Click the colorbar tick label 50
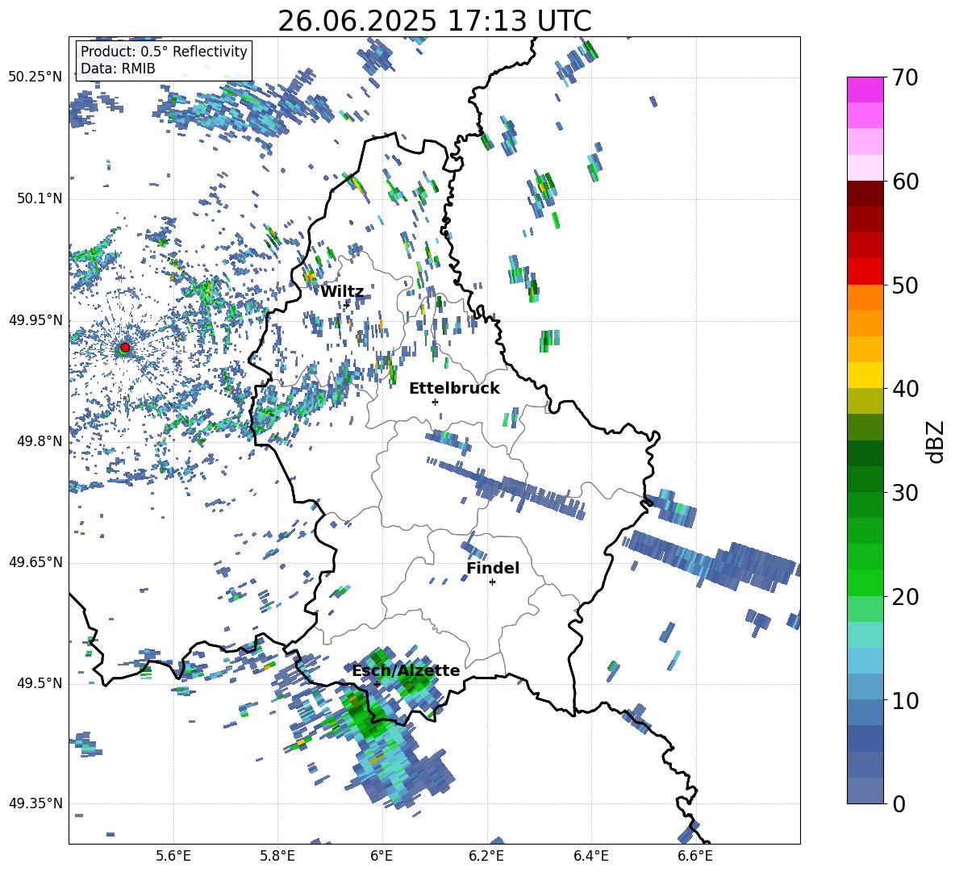The width and height of the screenshot is (955, 872). [x=905, y=286]
